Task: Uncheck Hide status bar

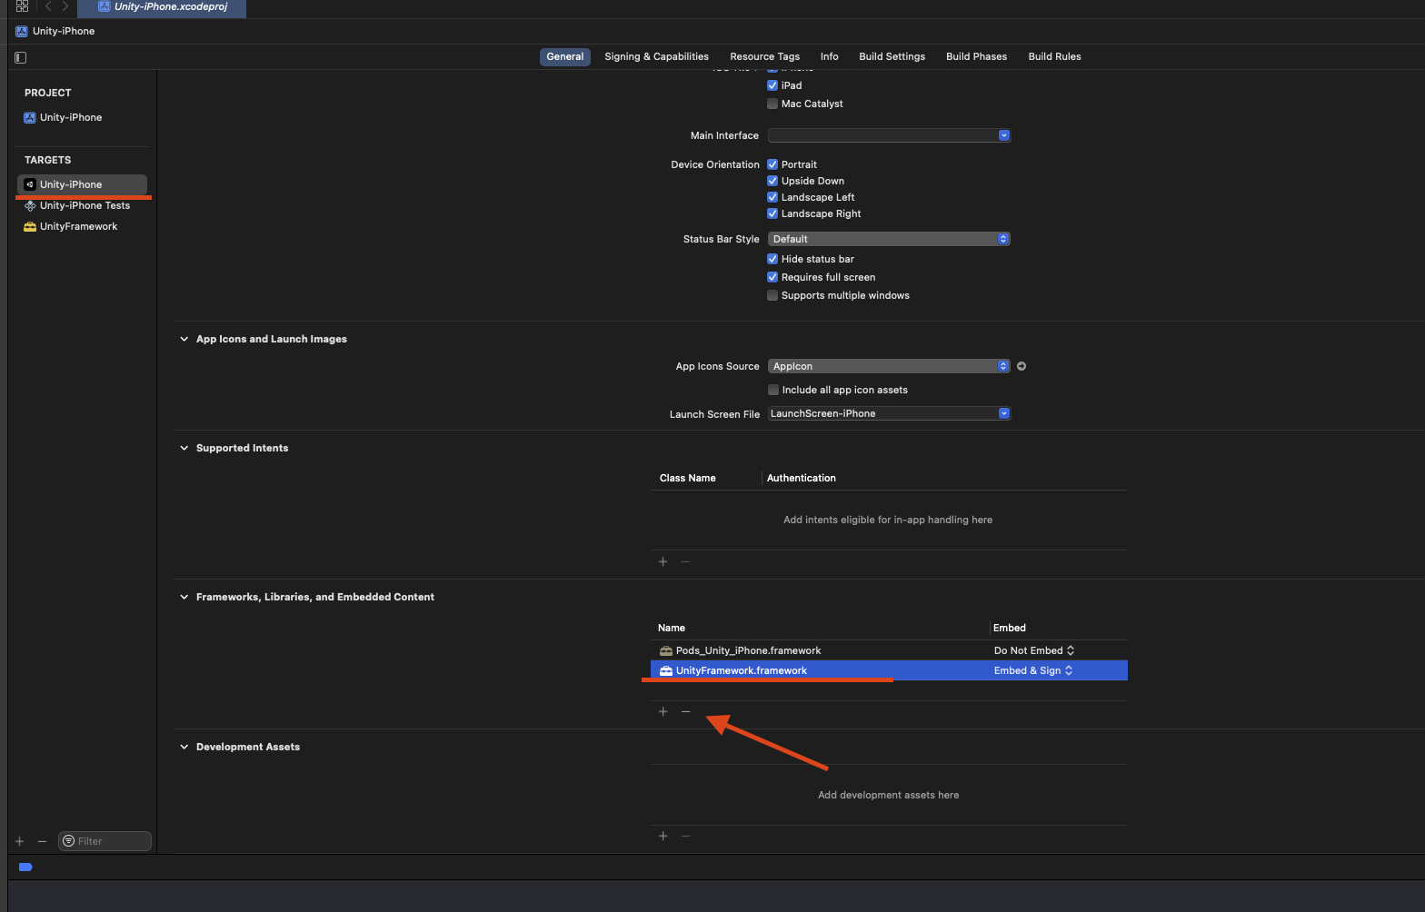Action: point(772,259)
